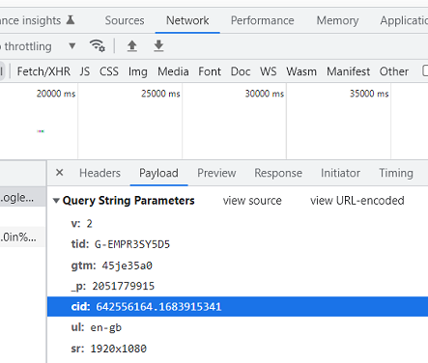Click the performance insights flask icon
The image size is (428, 363).
coord(71,20)
